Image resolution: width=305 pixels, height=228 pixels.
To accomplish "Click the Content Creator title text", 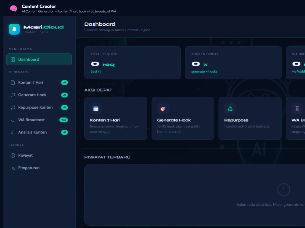I will 39,6.
